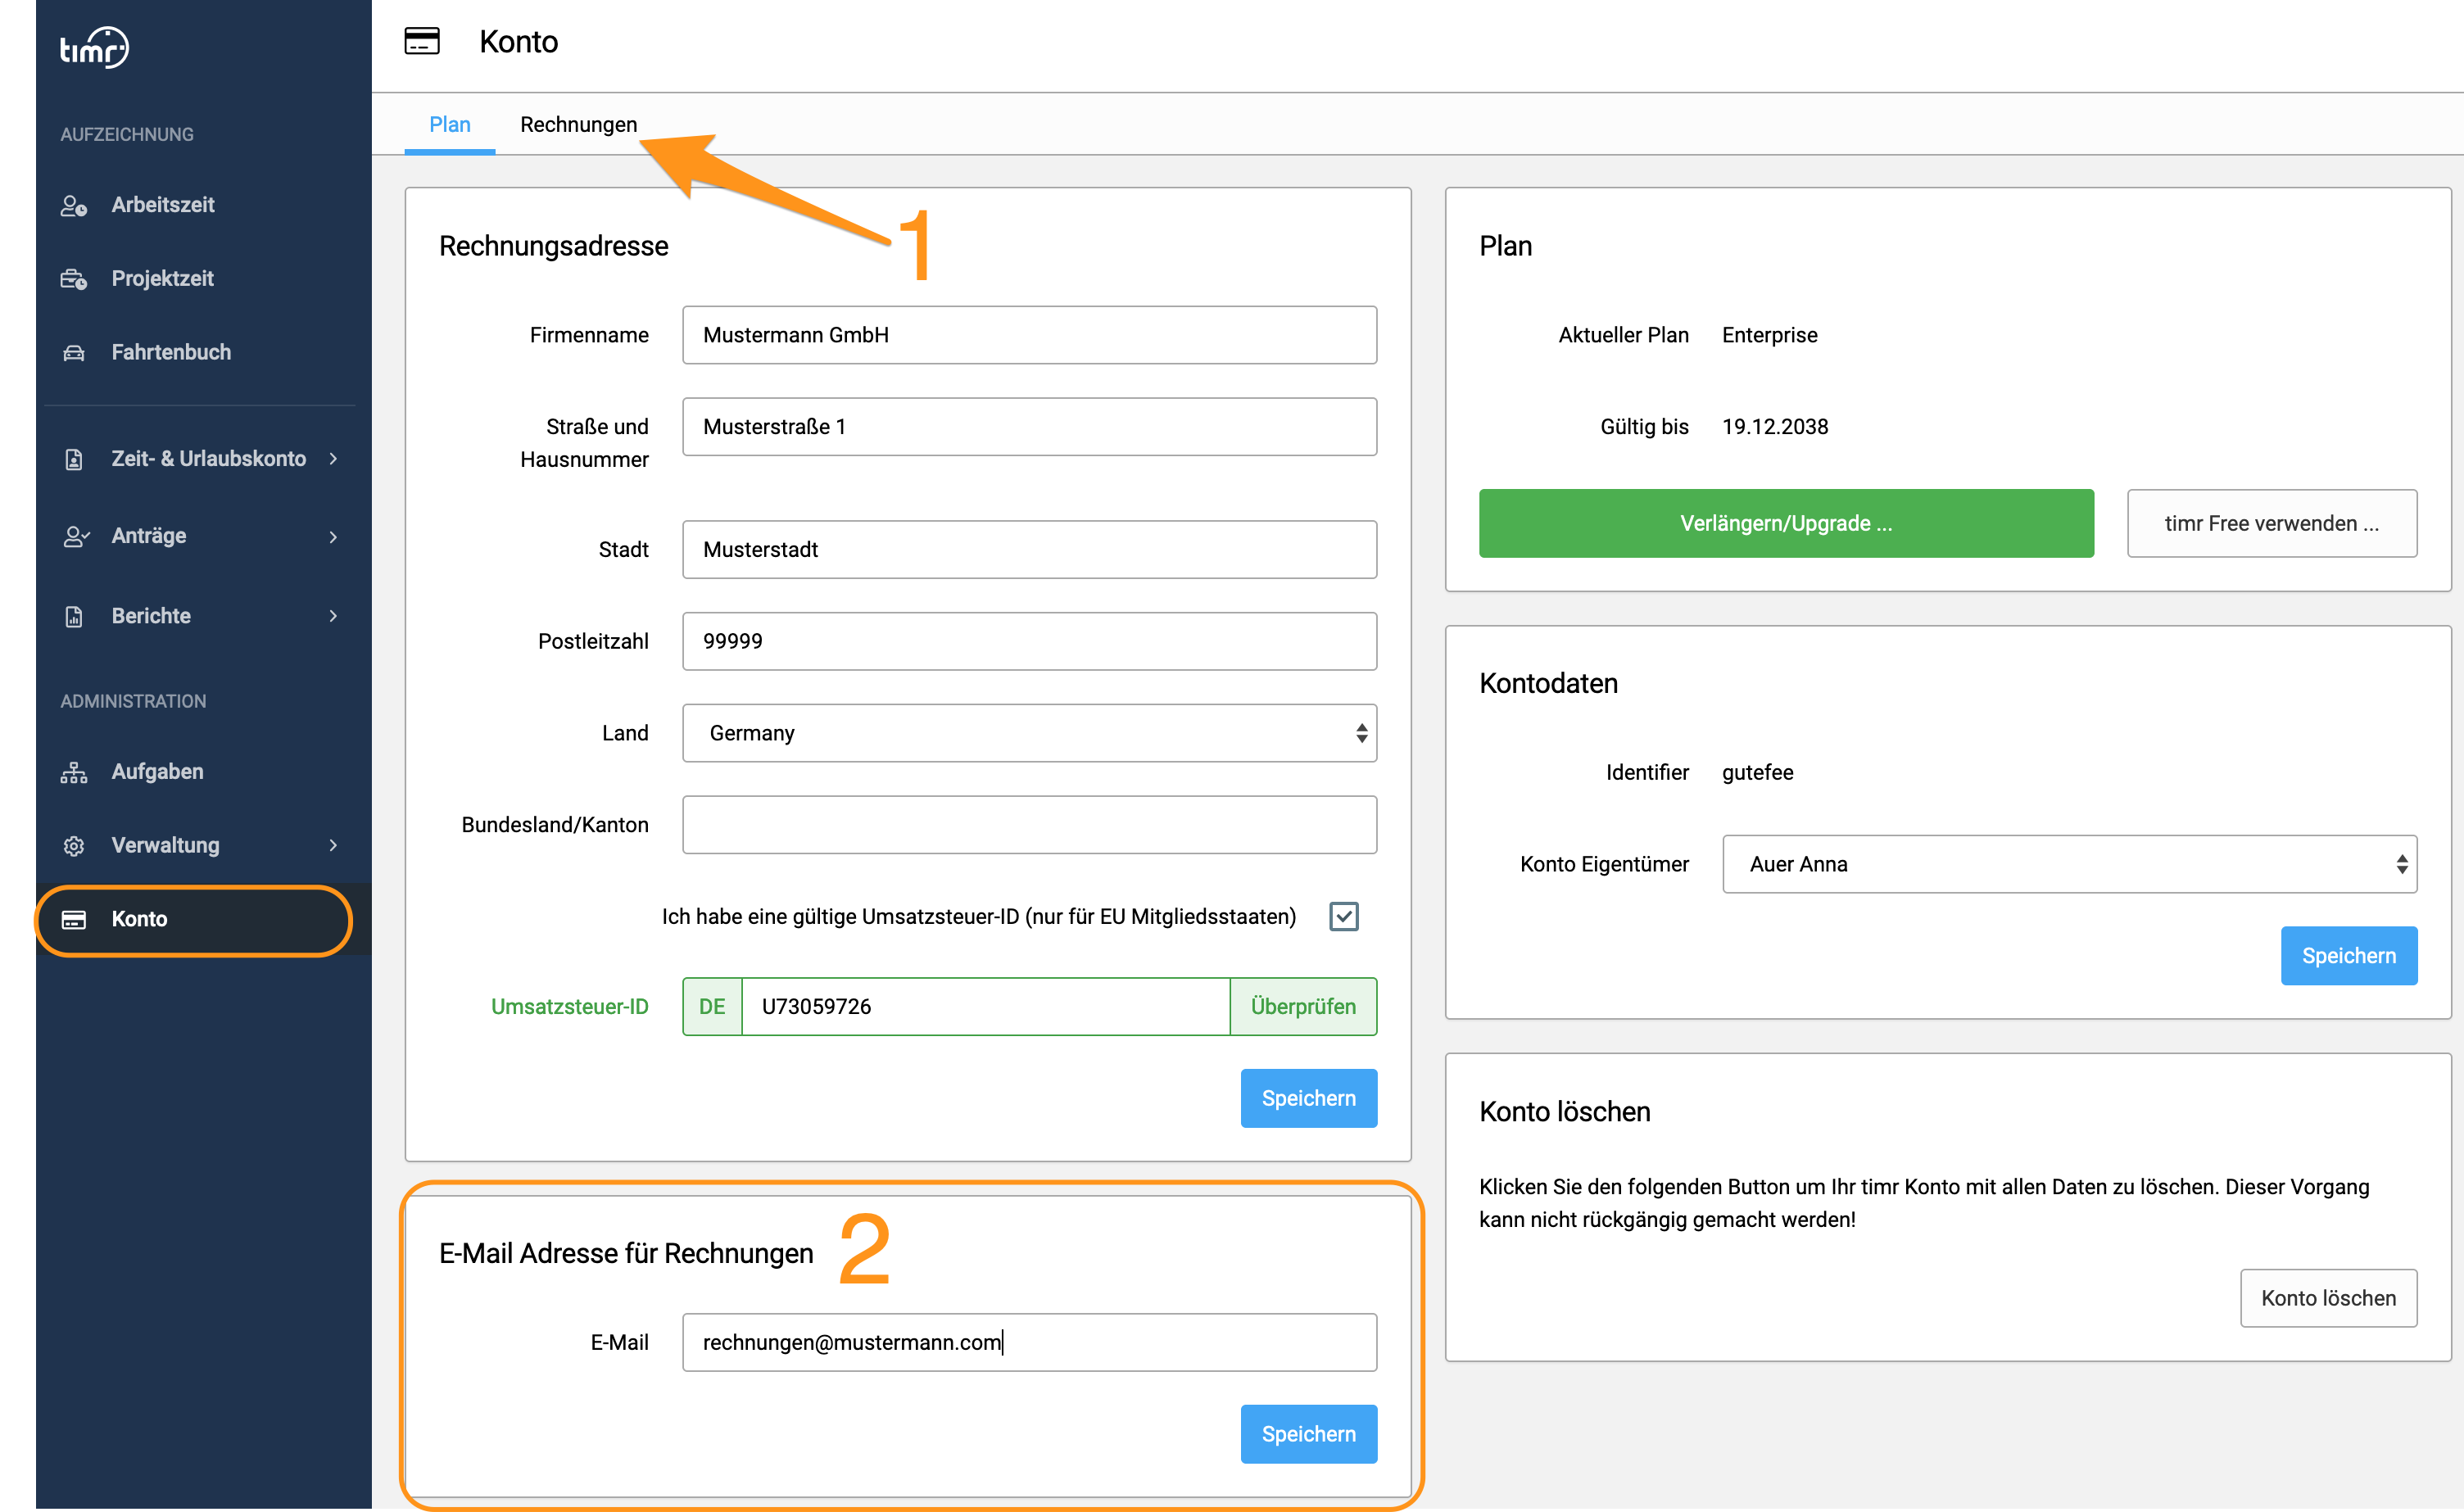The width and height of the screenshot is (2464, 1512).
Task: Click the Straße und Hausnummer field
Action: pyautogui.click(x=1030, y=427)
